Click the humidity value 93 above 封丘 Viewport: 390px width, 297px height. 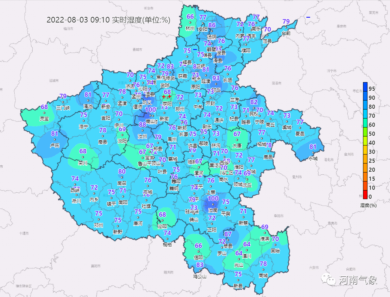tap(216, 78)
